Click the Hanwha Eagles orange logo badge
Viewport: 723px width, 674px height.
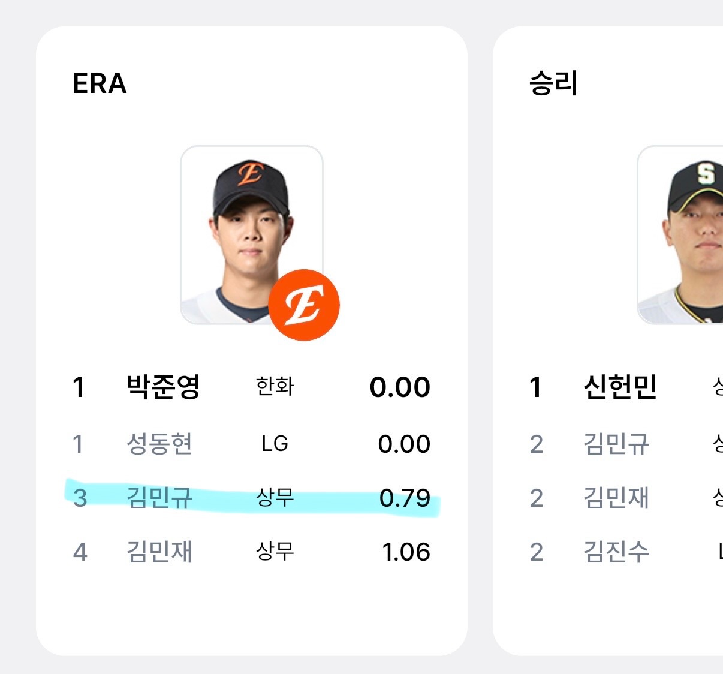coord(304,305)
